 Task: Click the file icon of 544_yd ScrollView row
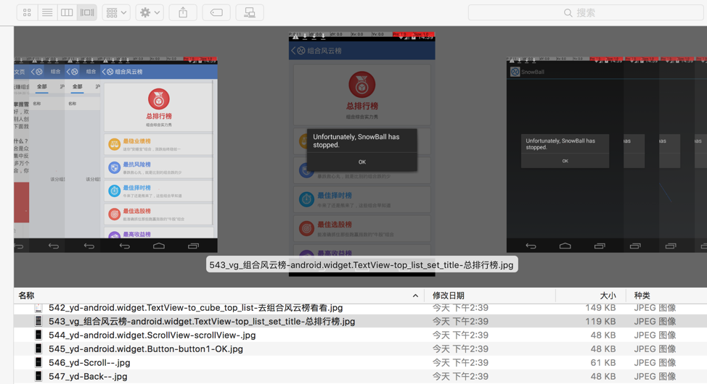[x=38, y=335]
